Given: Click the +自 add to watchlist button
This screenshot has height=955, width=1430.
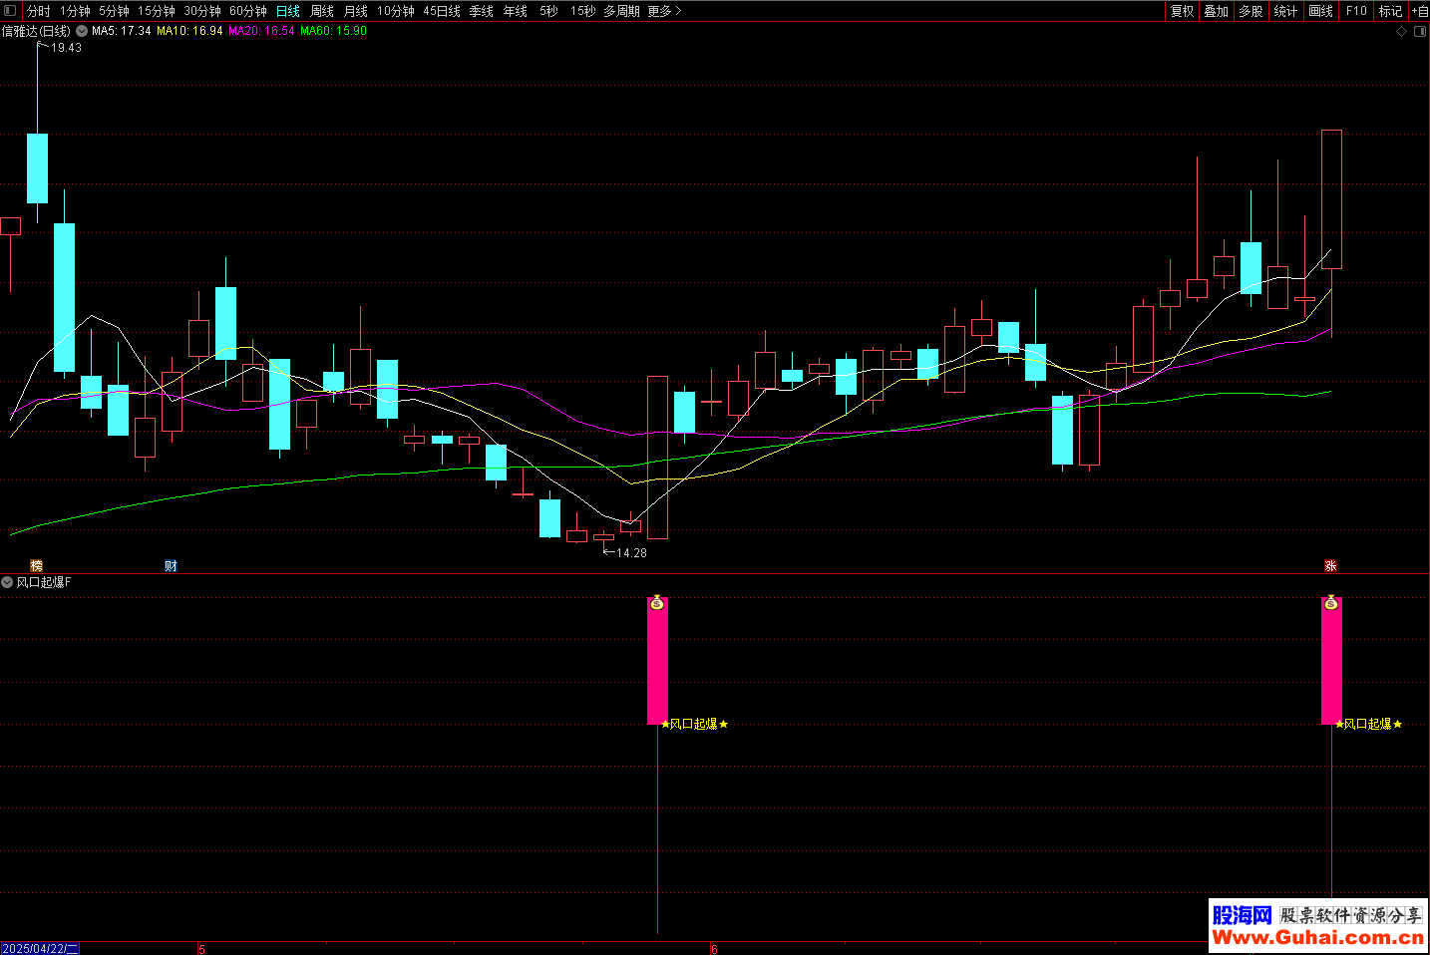Looking at the screenshot, I should (1420, 11).
